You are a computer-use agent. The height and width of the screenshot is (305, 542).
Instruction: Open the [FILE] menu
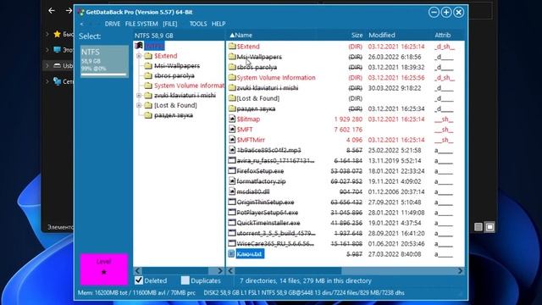[x=169, y=24]
